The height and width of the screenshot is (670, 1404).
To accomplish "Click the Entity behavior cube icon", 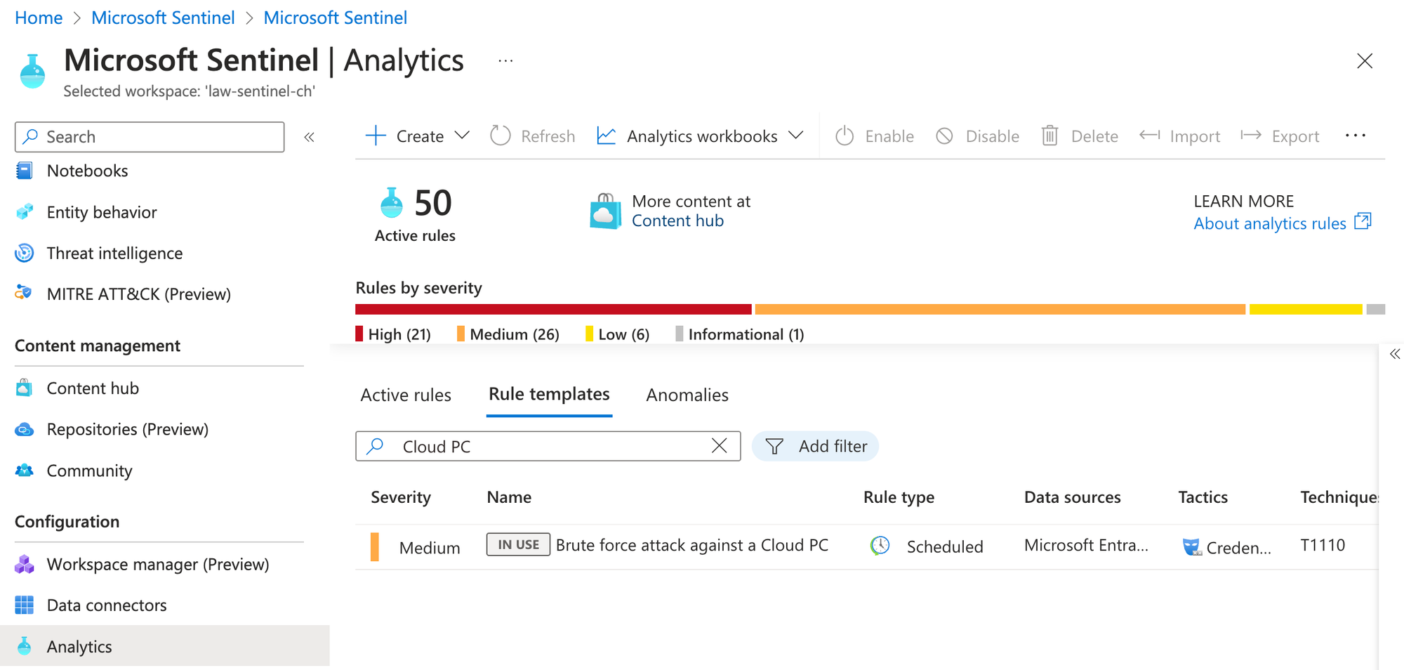I will [x=25, y=212].
